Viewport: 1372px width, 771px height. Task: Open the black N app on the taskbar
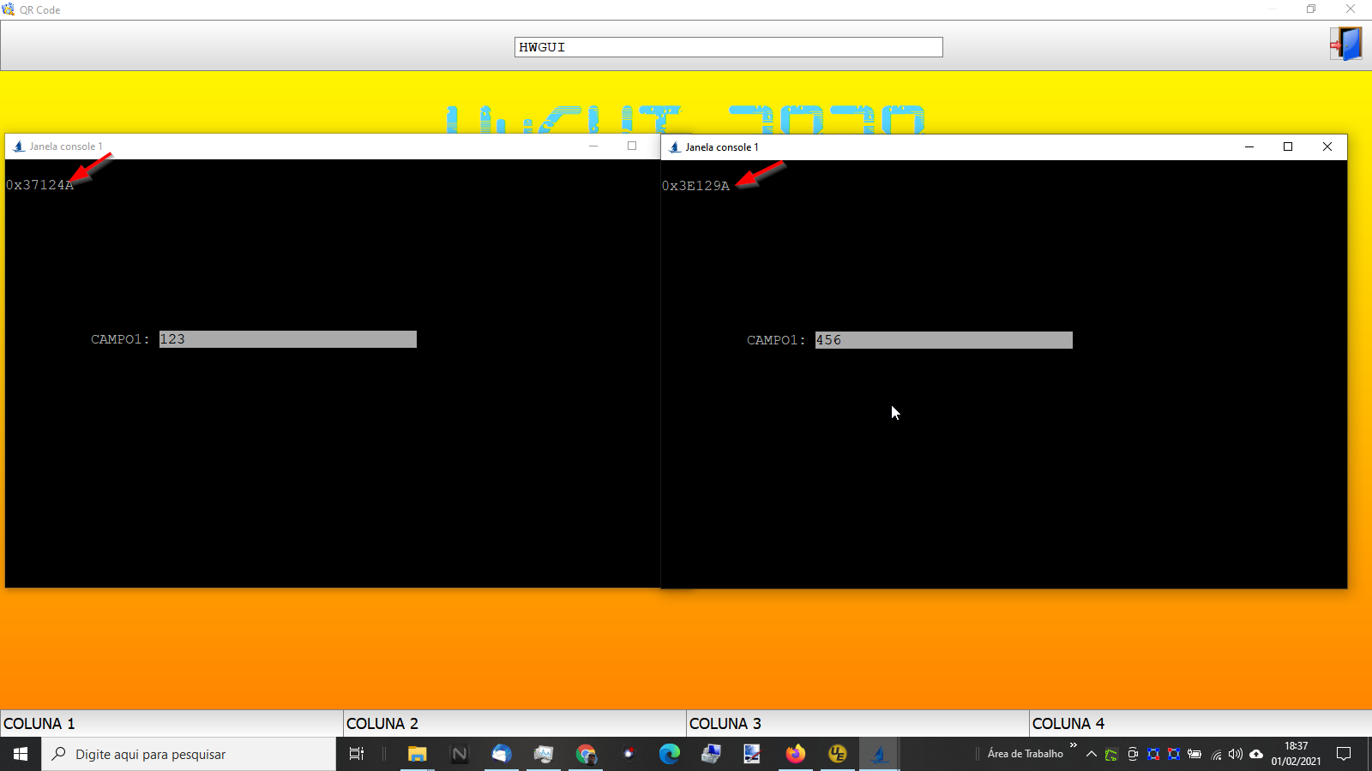coord(460,754)
